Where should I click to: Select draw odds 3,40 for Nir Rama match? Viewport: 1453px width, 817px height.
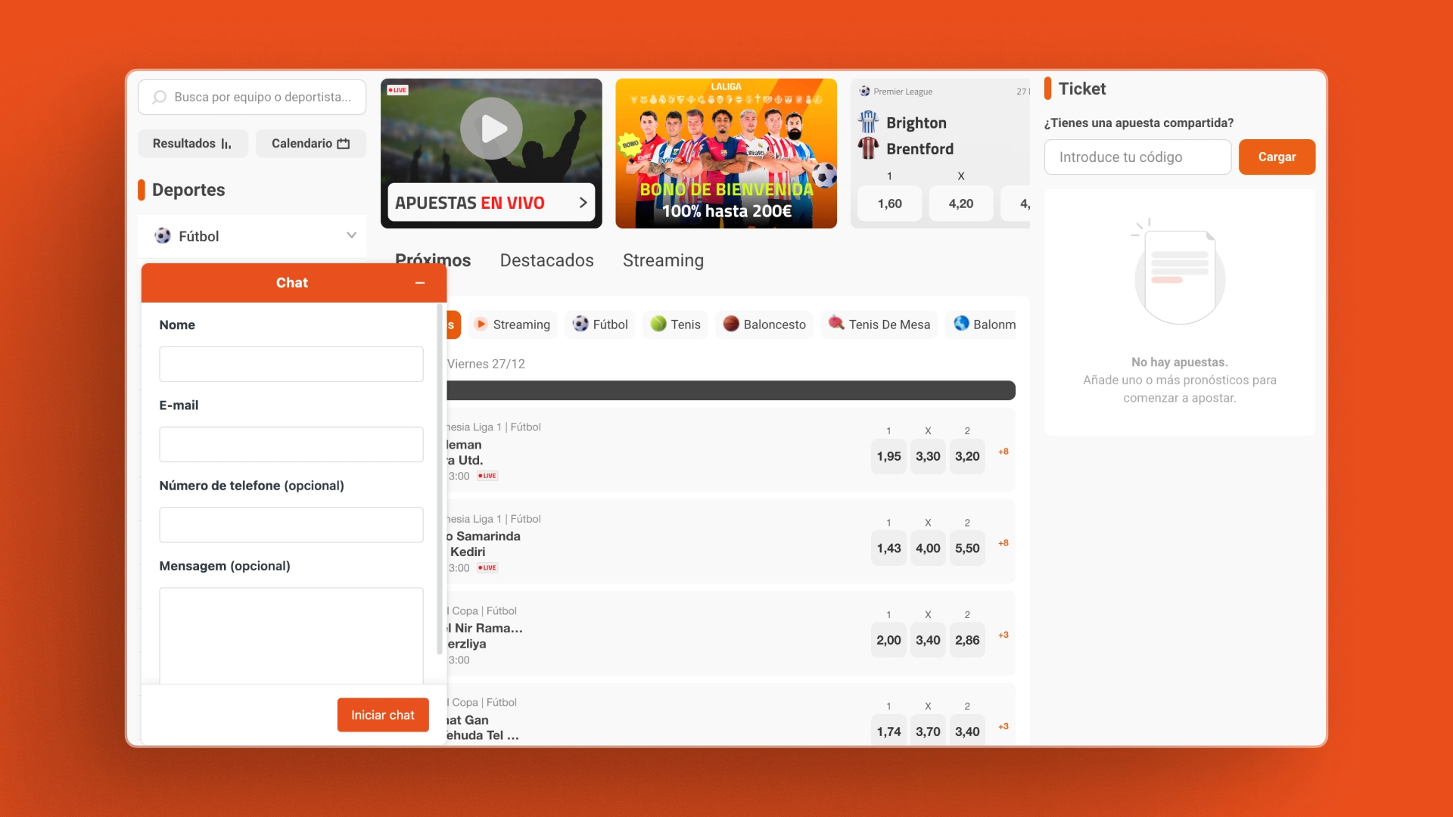pyautogui.click(x=928, y=640)
